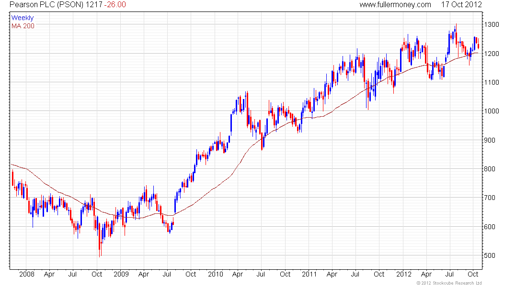The height and width of the screenshot is (287, 527).
Task: Click the 1300 price axis label
Action: click(x=492, y=24)
